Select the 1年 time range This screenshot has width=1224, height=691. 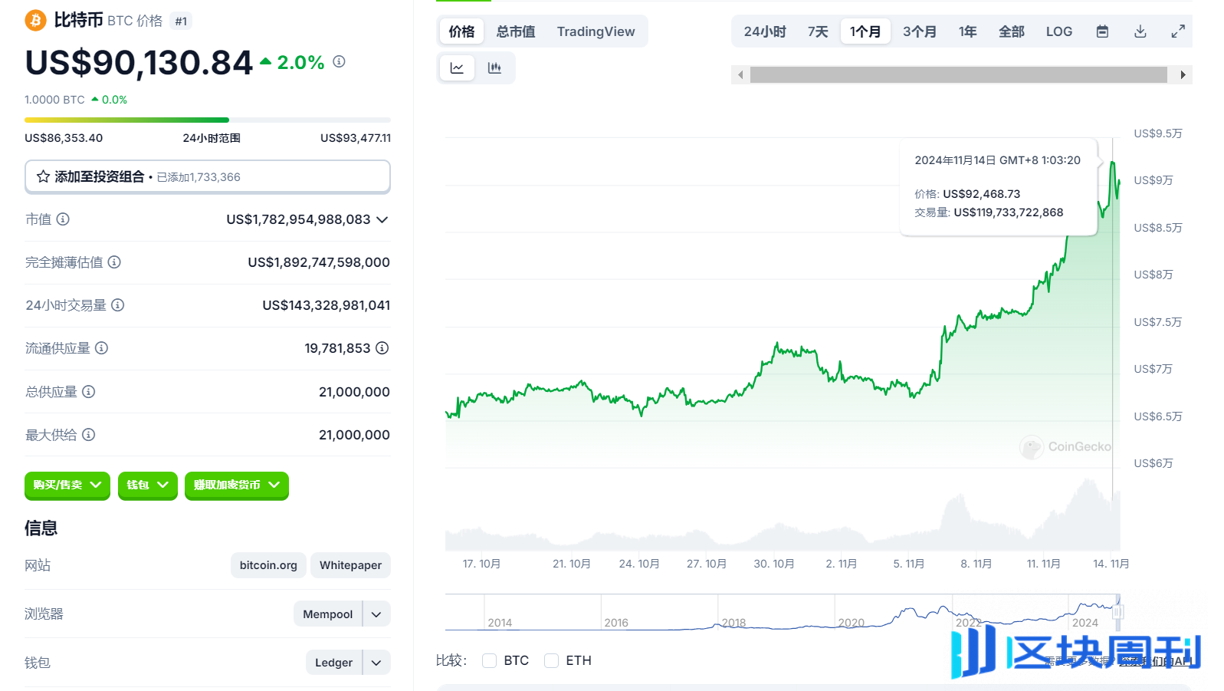pos(968,31)
